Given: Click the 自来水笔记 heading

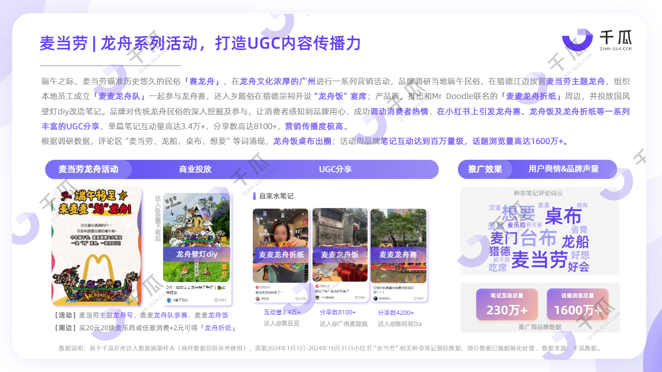Looking at the screenshot, I should point(276,196).
